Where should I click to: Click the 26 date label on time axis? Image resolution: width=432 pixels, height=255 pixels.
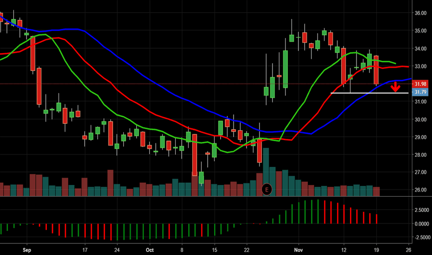408,250
